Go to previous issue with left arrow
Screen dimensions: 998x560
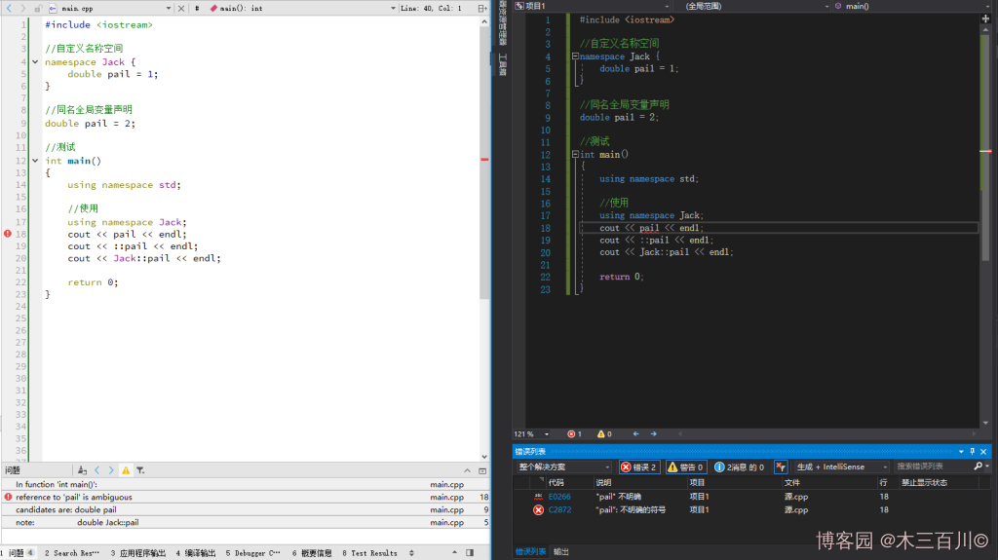point(97,470)
